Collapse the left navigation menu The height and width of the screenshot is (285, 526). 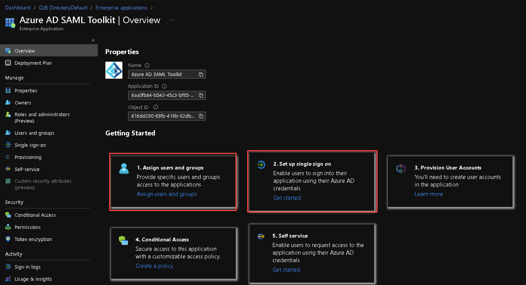93,40
